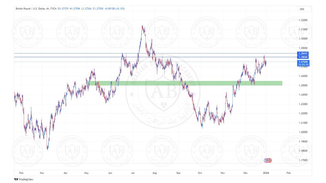Viewport: 326px width, 183px height.
Task: Click the 1.18000 price axis label
Action: 303,151
